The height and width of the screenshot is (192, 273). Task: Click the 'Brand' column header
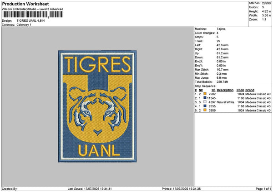pos(250,90)
